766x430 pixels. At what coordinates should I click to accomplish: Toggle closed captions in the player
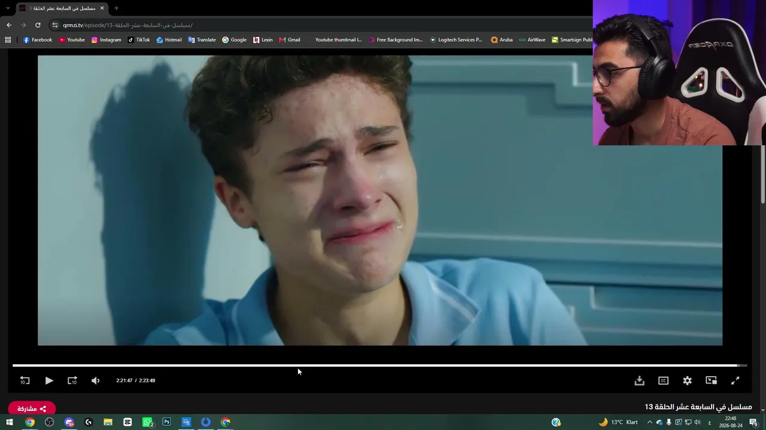pyautogui.click(x=663, y=380)
